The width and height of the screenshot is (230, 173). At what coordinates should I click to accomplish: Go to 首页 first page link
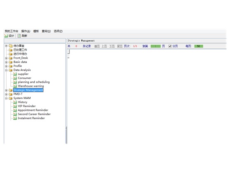point(97,46)
